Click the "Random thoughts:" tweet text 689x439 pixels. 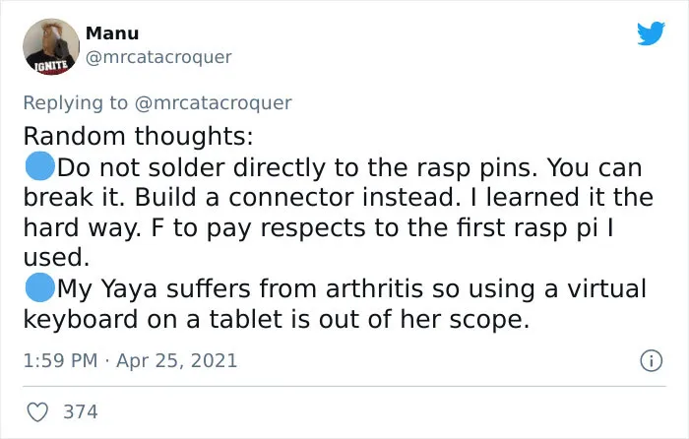tap(139, 136)
